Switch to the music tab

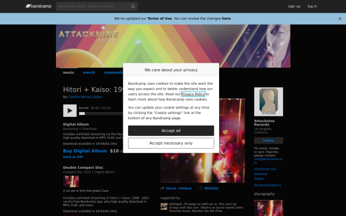[69, 73]
